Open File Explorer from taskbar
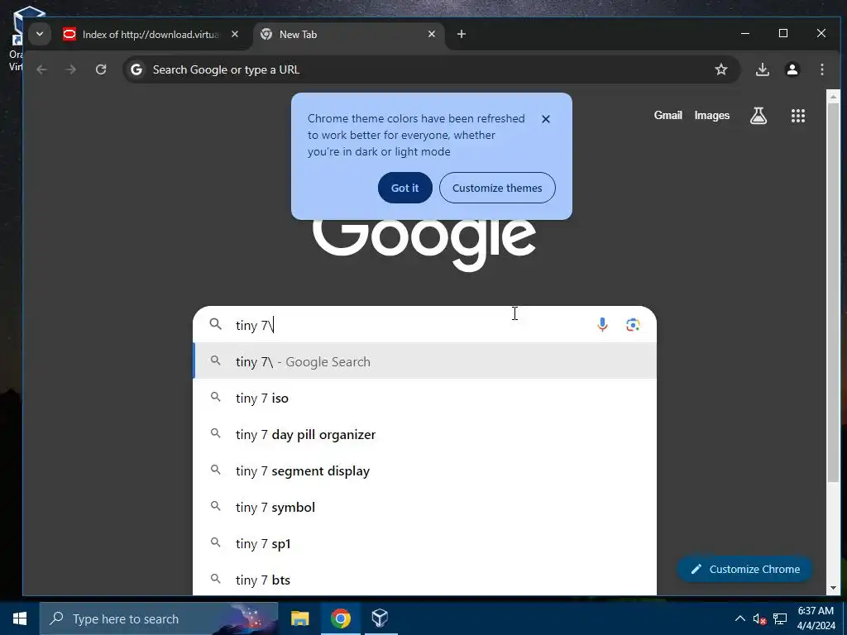This screenshot has width=847, height=635. point(299,618)
